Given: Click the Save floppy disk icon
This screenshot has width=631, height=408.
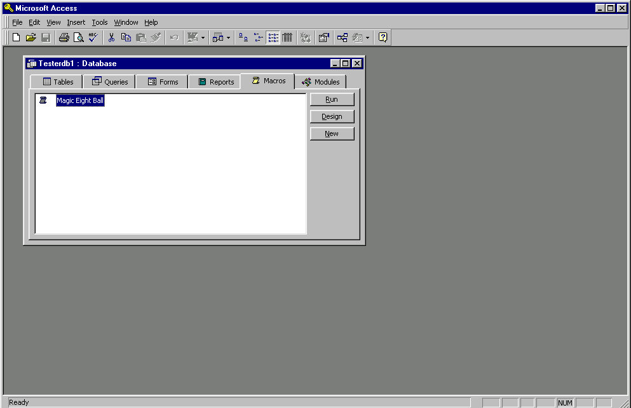Looking at the screenshot, I should 46,37.
